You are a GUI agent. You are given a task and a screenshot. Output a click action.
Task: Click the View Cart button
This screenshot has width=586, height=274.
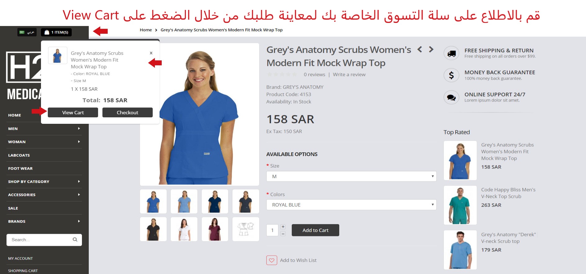pos(73,113)
